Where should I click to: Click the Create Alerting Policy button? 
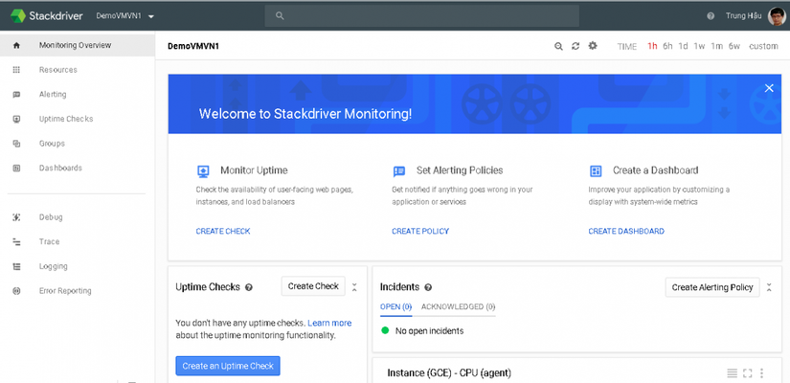712,287
